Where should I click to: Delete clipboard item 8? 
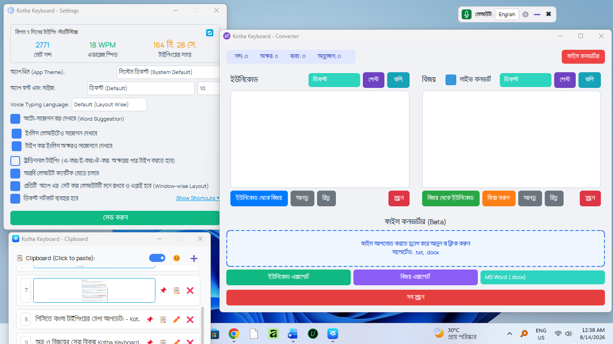(x=190, y=319)
